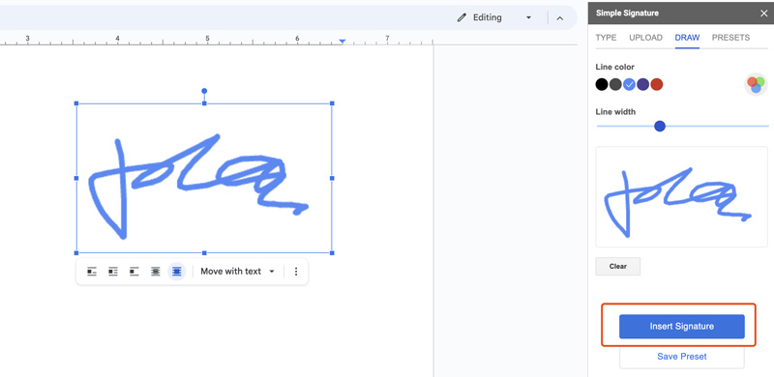Viewport: 774px width, 377px height.
Task: Select the In line wrap icon
Action: (92, 272)
